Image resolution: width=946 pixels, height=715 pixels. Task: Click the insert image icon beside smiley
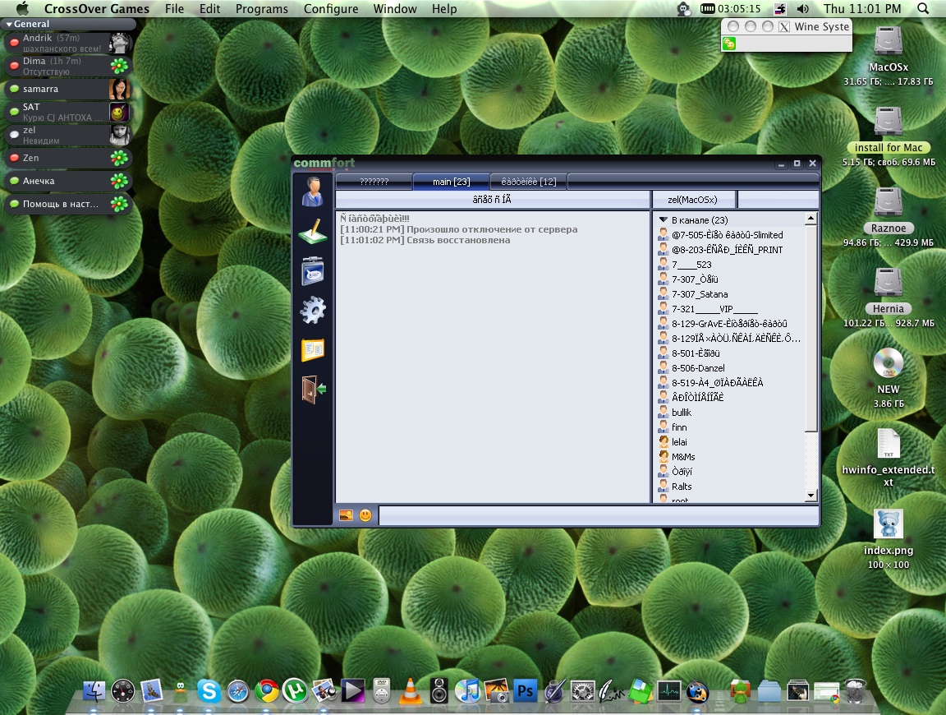[346, 515]
